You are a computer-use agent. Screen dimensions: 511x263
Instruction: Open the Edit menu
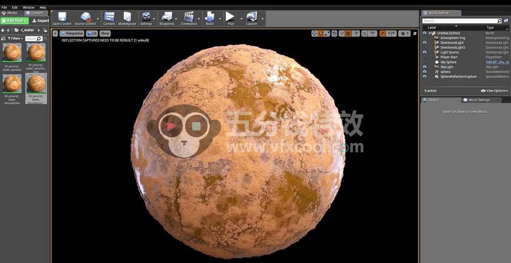click(15, 7)
